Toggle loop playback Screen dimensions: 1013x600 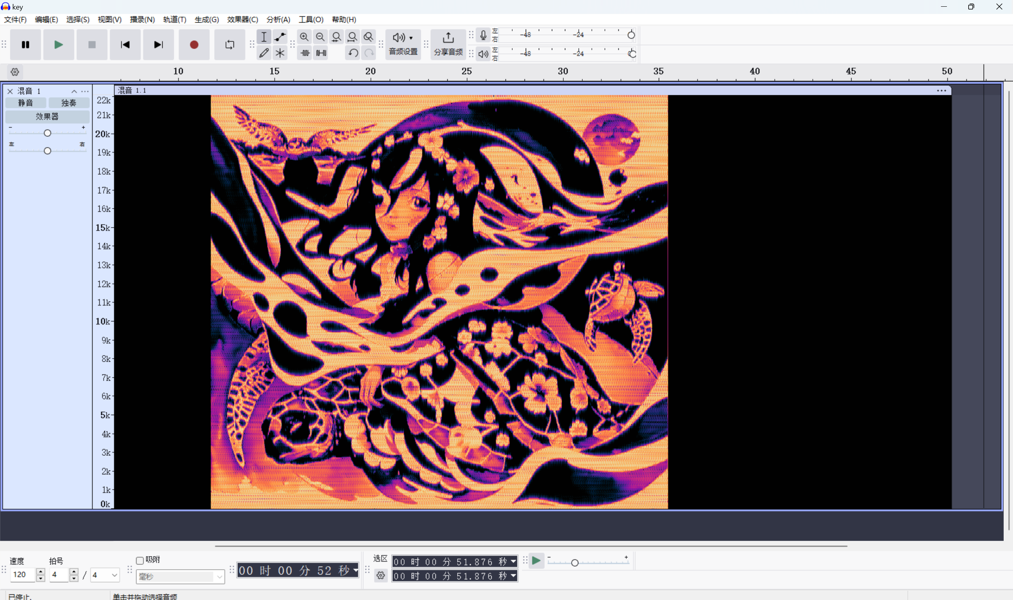pyautogui.click(x=230, y=45)
